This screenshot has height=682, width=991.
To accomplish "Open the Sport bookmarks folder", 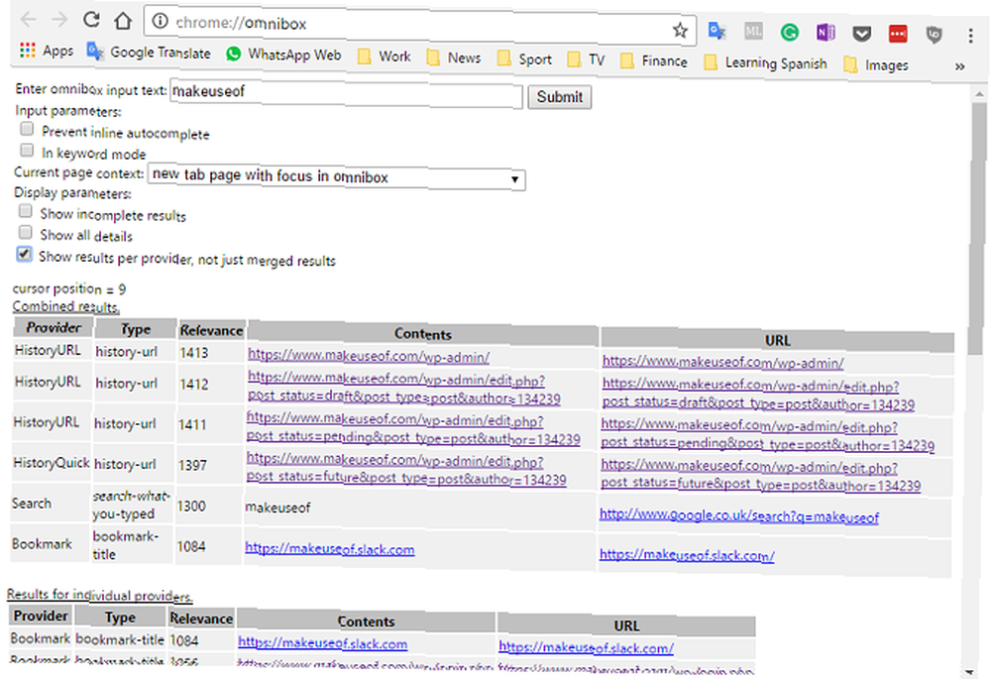I will (524, 59).
